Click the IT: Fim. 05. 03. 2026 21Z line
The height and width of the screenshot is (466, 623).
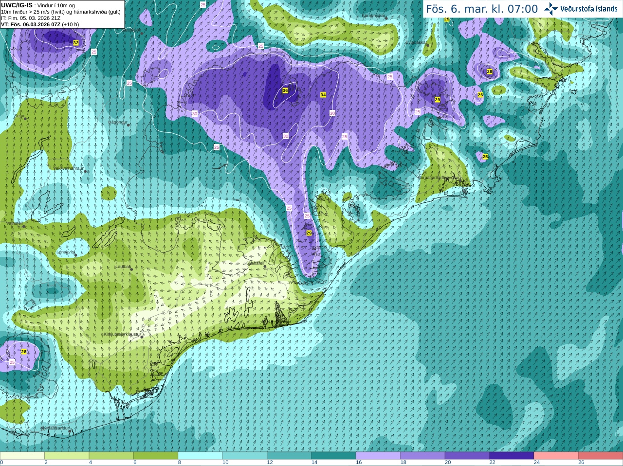(31, 18)
